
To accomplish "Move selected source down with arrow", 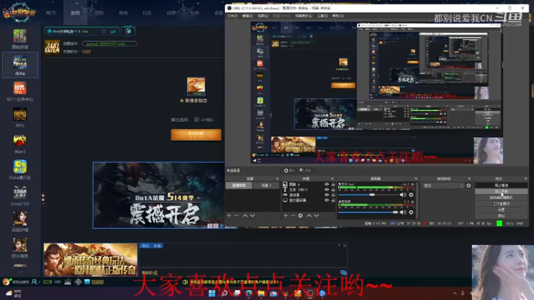I will point(316,215).
